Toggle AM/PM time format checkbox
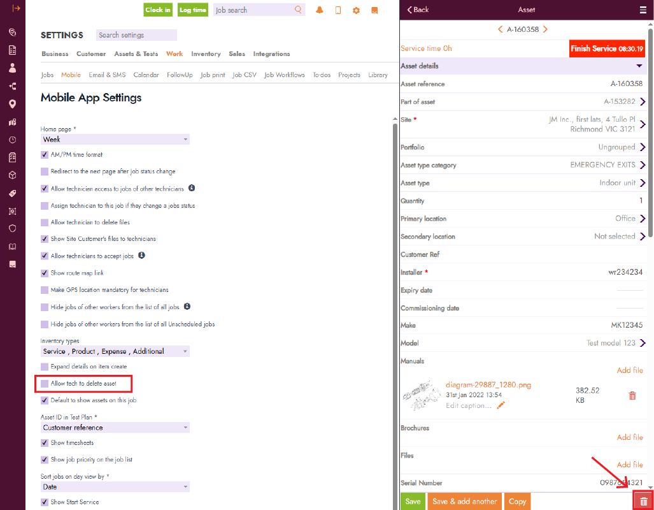The height and width of the screenshot is (510, 654). 45,154
